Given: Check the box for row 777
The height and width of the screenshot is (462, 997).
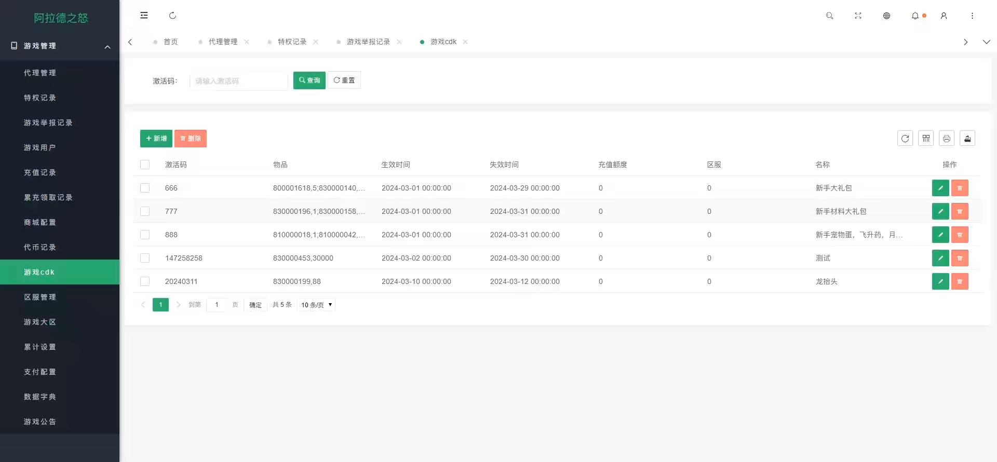Looking at the screenshot, I should pyautogui.click(x=145, y=211).
